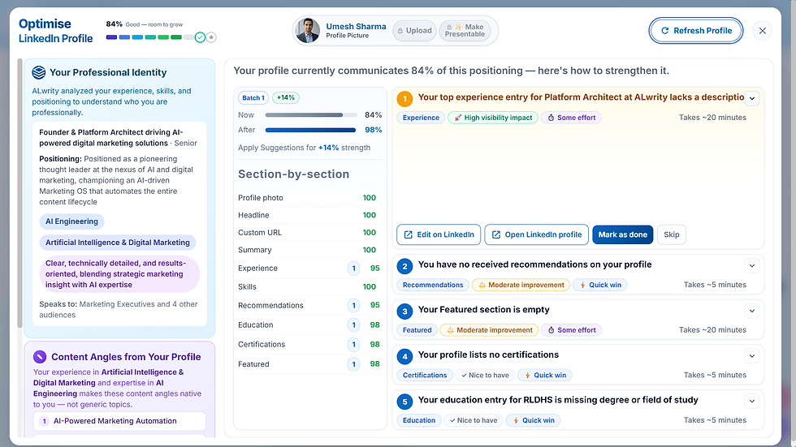796x447 pixels.
Task: Click the blue number 4 suggestion badge
Action: pos(404,356)
